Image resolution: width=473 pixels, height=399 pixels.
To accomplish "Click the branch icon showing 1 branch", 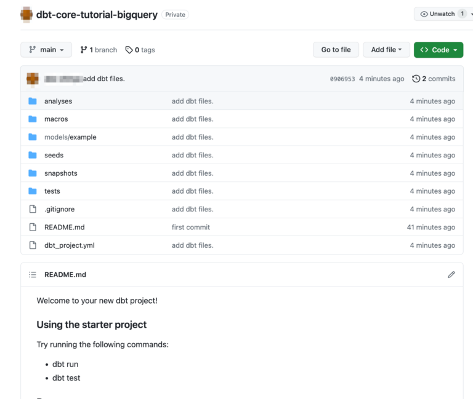I will coord(84,50).
